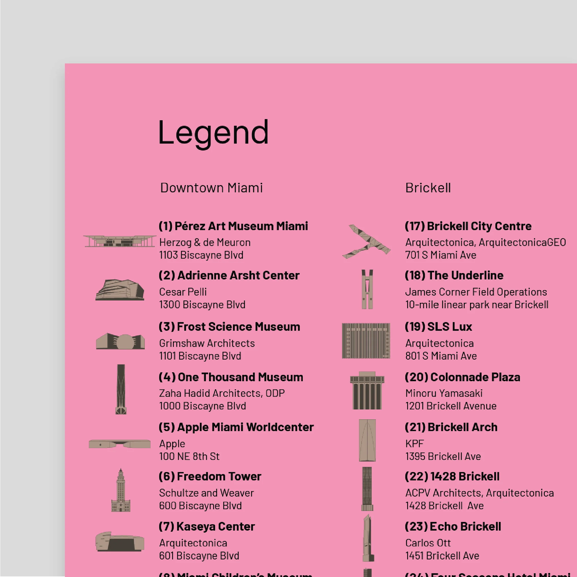Click the Brickell City Centre illustration
577x577 pixels.
(366, 242)
